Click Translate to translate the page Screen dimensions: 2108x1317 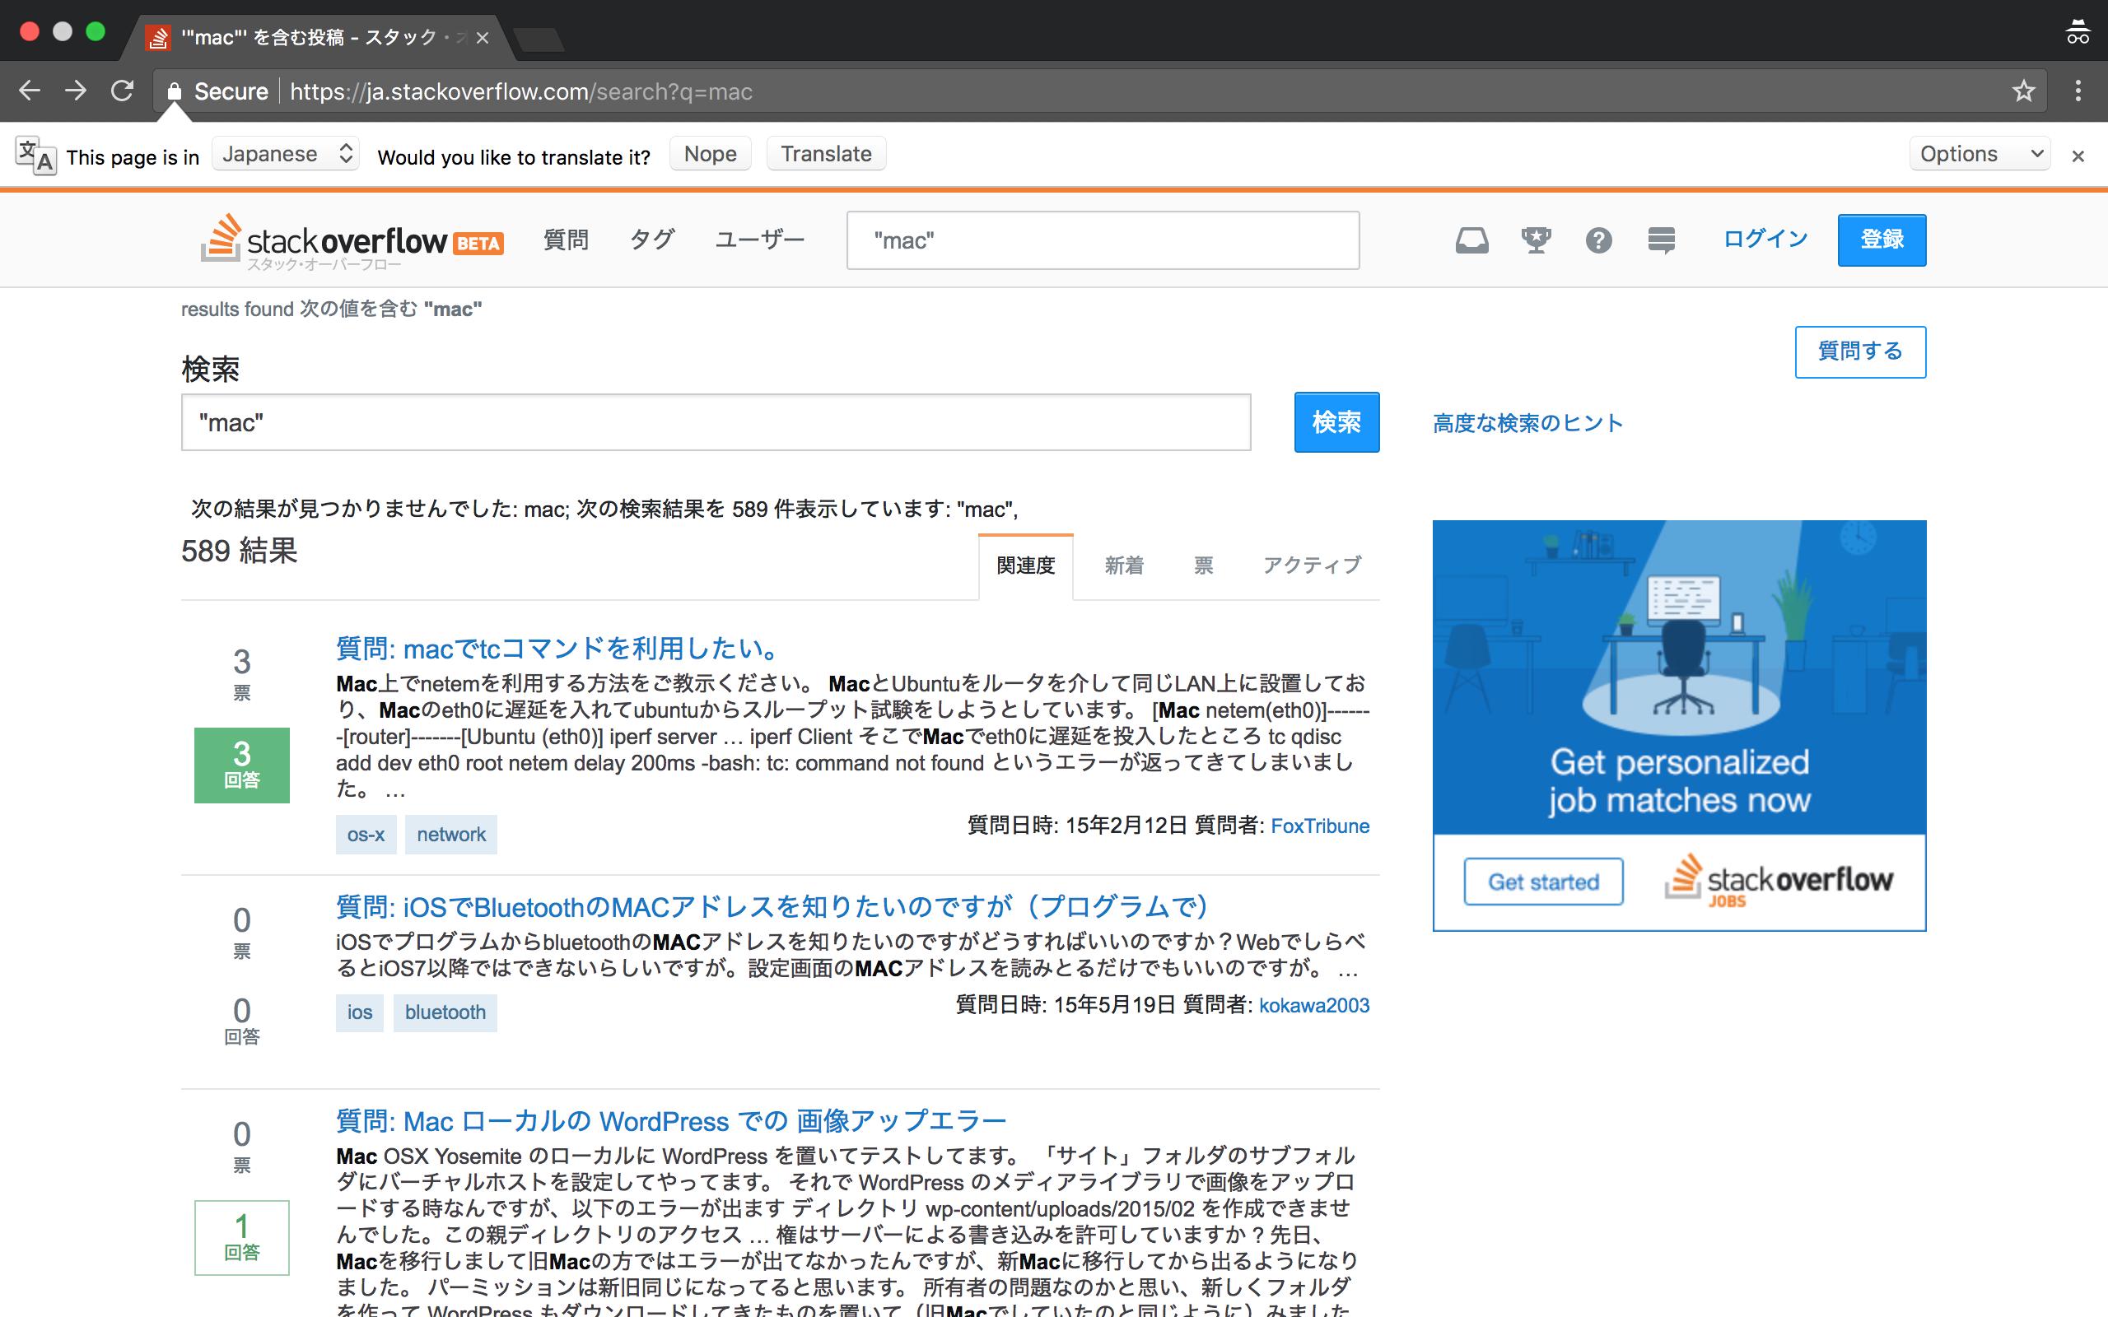827,153
